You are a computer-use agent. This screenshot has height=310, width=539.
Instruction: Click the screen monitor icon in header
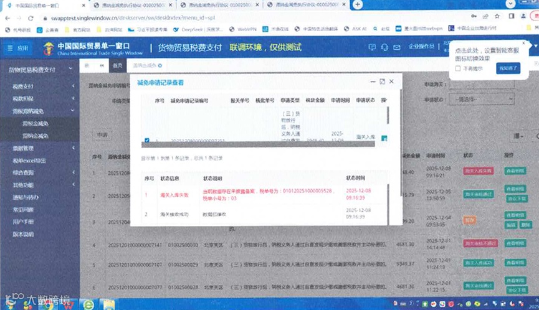tap(372, 47)
